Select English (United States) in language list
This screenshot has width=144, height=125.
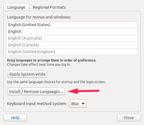pos(72,25)
